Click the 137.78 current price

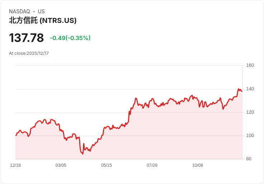(x=26, y=38)
